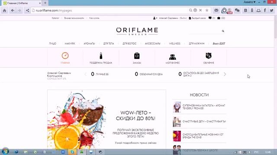Click the Oriflame Sweden logo
Viewport: 277px width, 155px height.
click(x=137, y=31)
